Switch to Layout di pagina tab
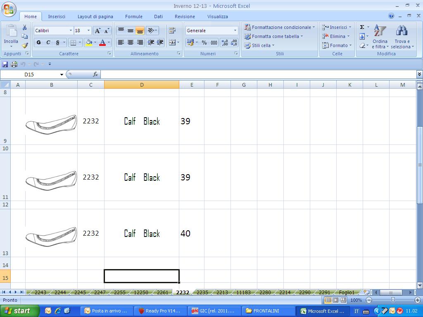Screen dimensions: 423x317 pos(95,17)
